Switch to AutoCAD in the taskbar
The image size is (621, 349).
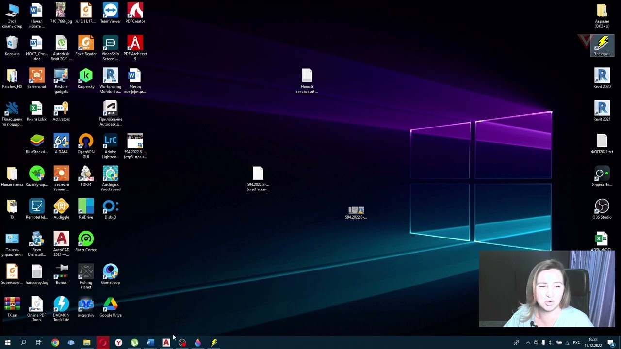click(x=166, y=343)
